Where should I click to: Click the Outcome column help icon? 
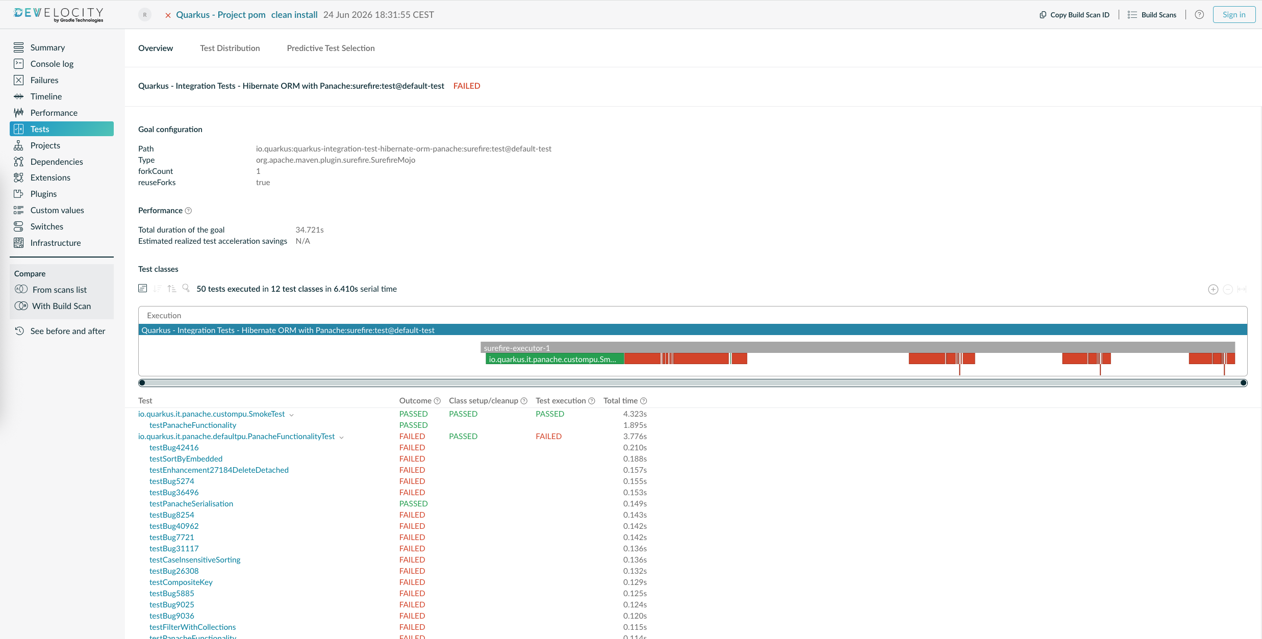(x=437, y=401)
